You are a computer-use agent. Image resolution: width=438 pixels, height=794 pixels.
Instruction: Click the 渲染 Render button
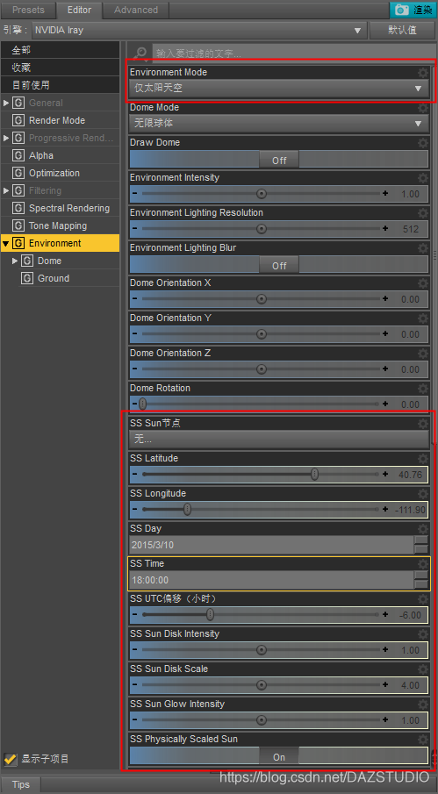click(x=412, y=10)
